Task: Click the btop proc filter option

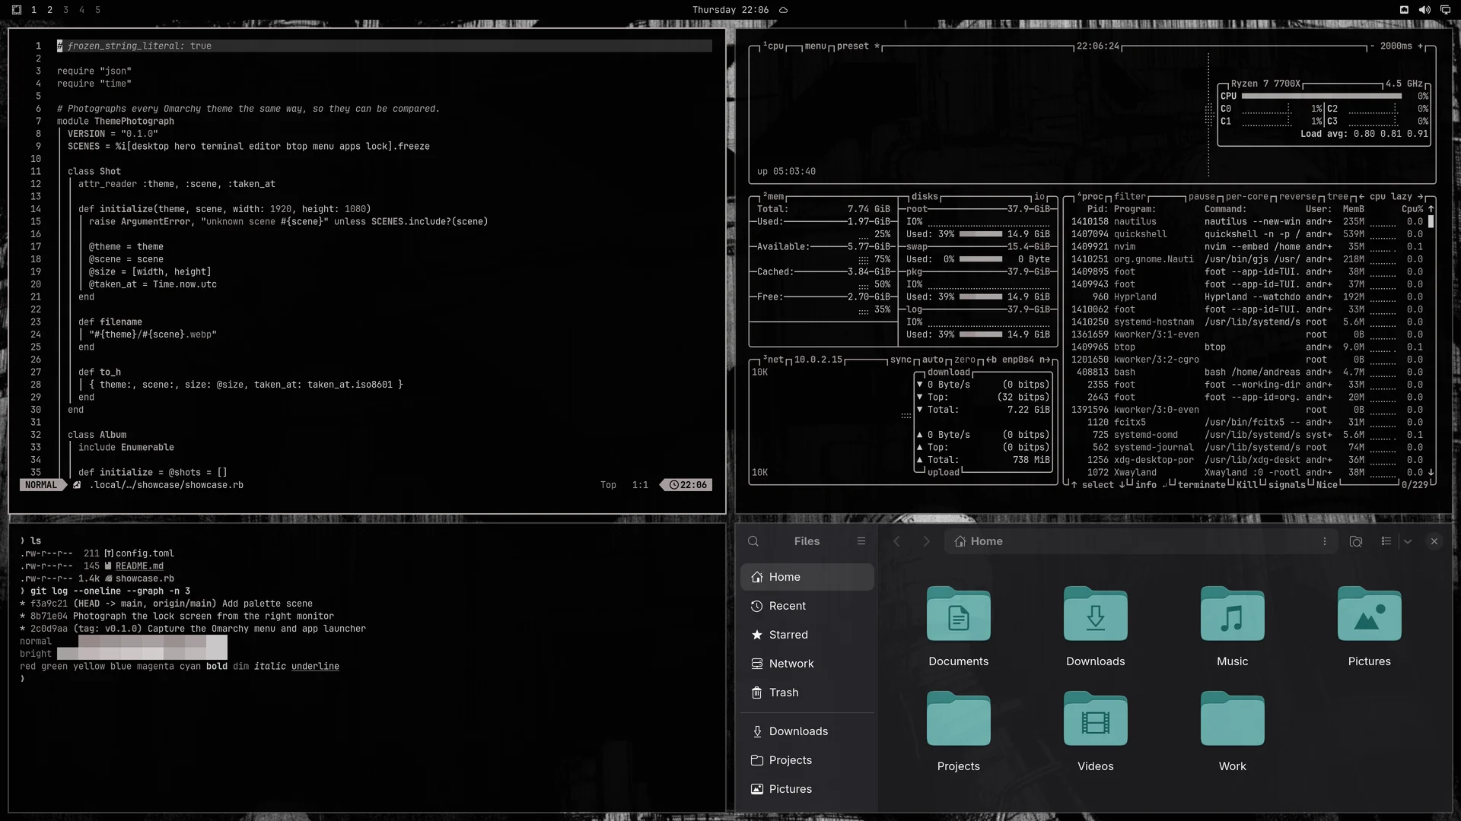Action: coord(1130,197)
